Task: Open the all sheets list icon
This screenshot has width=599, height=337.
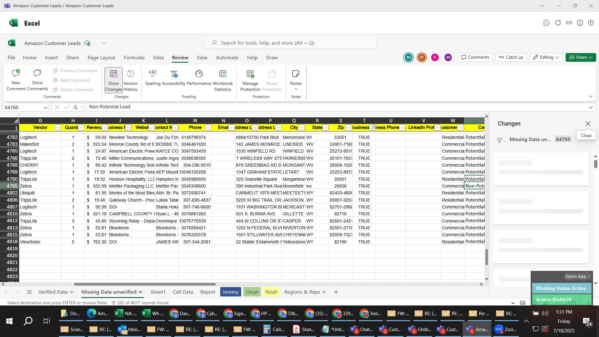Action: (x=29, y=292)
